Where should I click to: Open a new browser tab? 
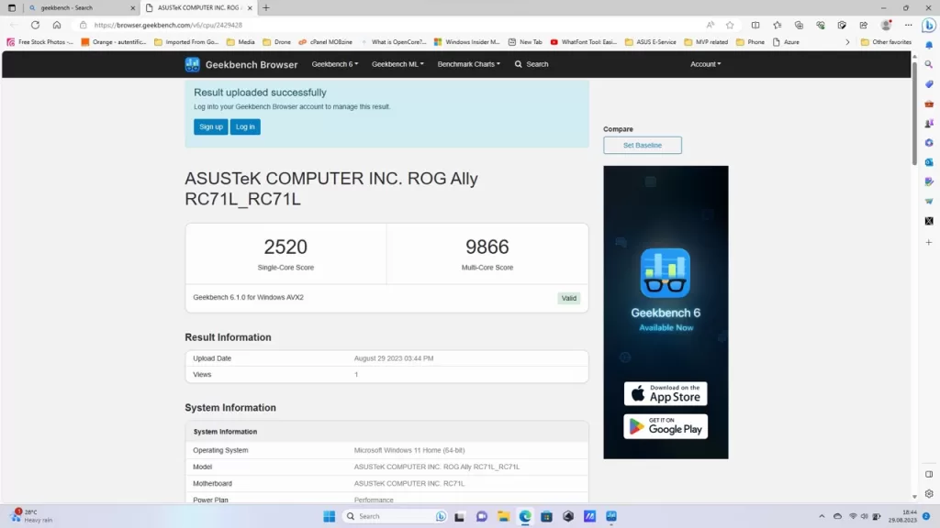(266, 7)
